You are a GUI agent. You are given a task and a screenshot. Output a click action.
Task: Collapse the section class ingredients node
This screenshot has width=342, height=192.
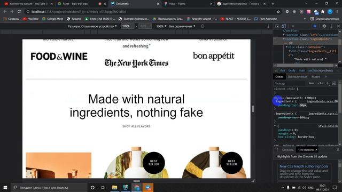(x=284, y=39)
